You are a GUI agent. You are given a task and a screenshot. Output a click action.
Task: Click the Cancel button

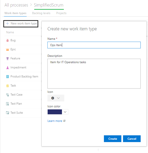[132, 139]
